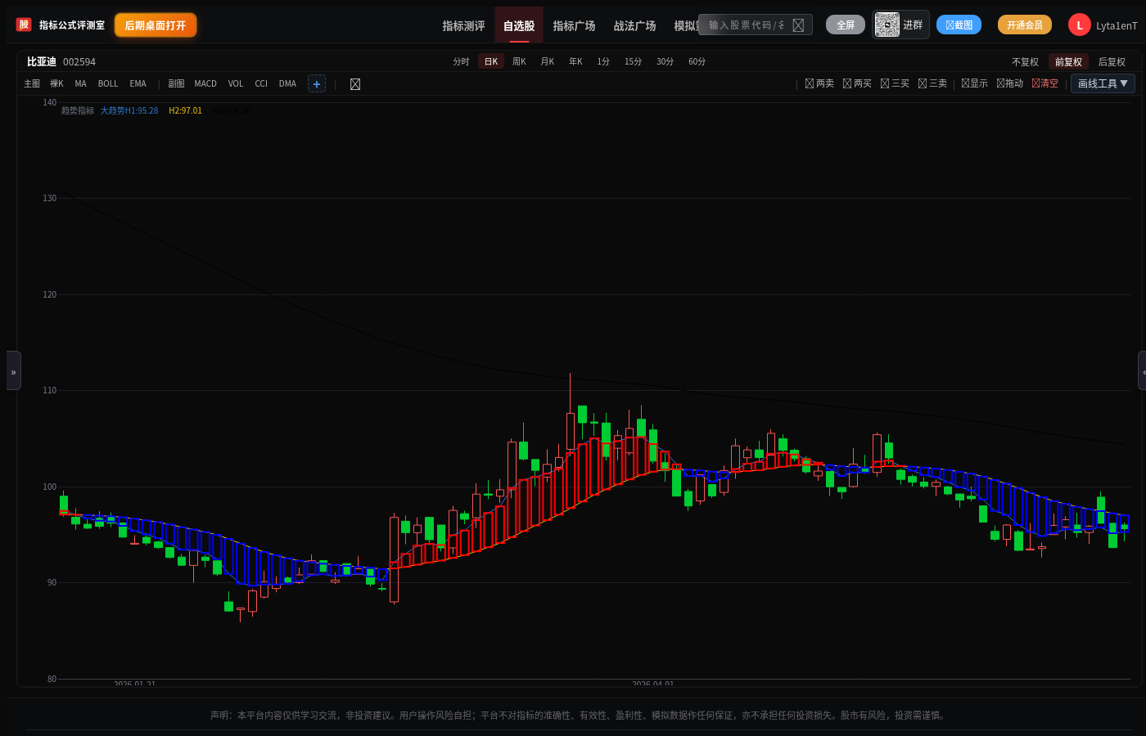Select 前复权 price adjustment
Screen dimensions: 1146x736
(1068, 62)
